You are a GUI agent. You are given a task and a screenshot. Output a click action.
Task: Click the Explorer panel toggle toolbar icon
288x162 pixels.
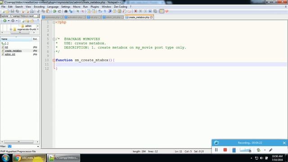162,11
